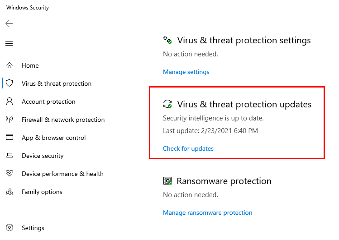Open Account protection in sidebar
This screenshot has height=240, width=339.
pyautogui.click(x=48, y=102)
